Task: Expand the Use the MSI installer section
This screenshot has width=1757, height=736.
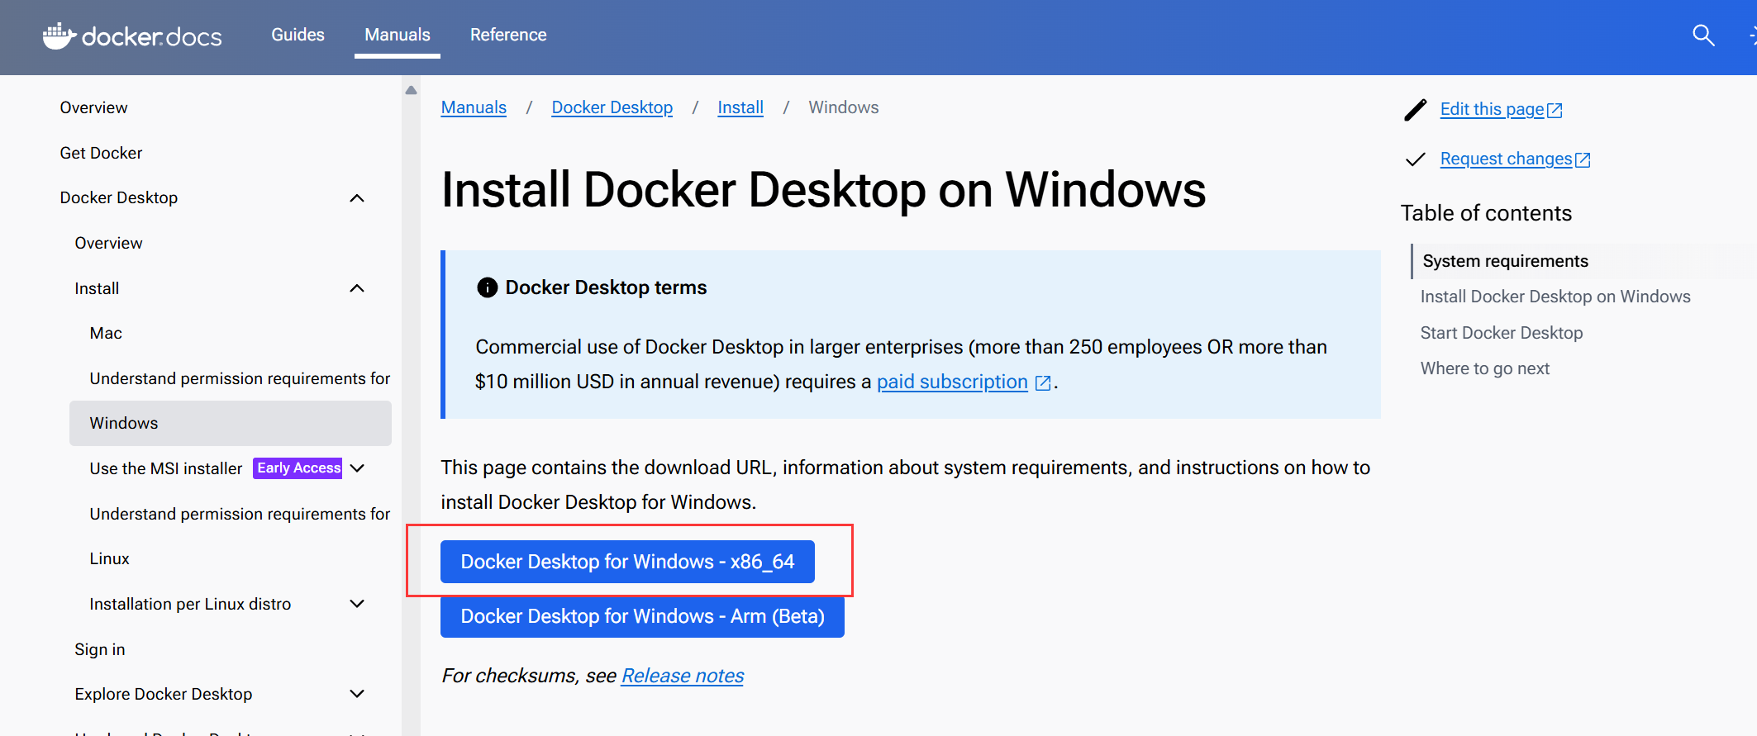Action: click(357, 468)
